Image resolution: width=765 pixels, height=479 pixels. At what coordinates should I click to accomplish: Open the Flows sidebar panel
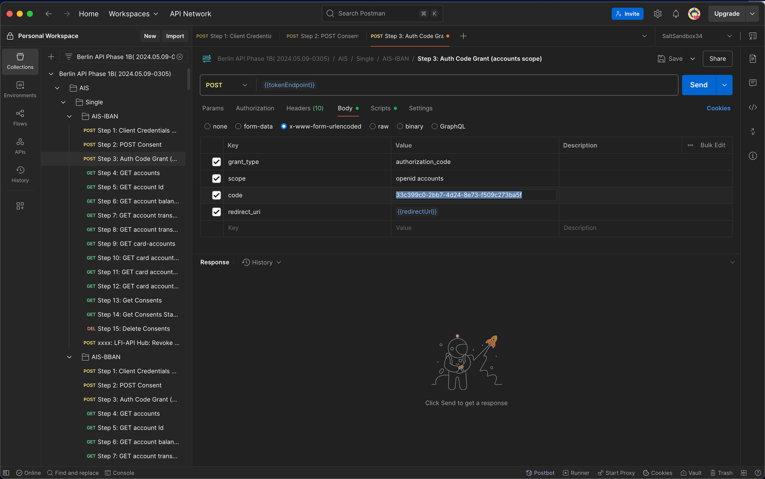20,118
